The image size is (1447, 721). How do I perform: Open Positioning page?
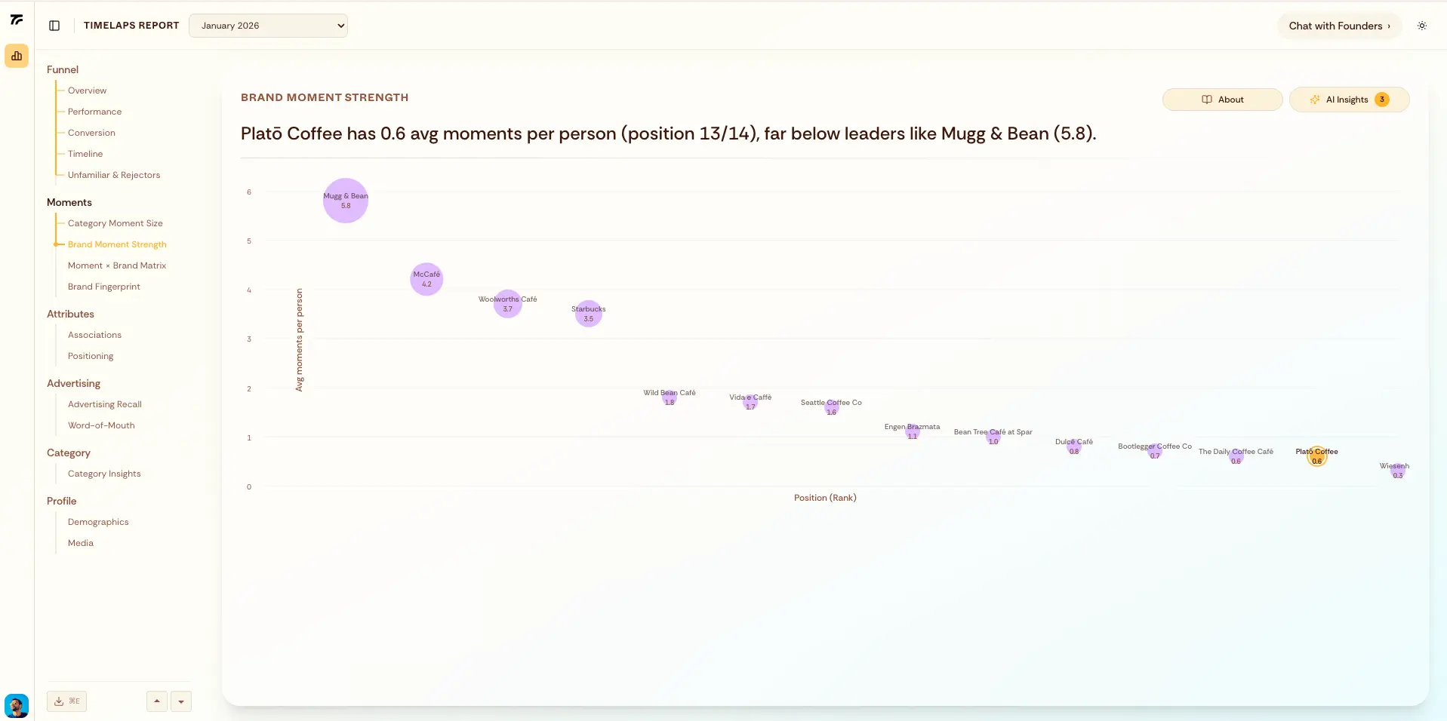coord(91,356)
